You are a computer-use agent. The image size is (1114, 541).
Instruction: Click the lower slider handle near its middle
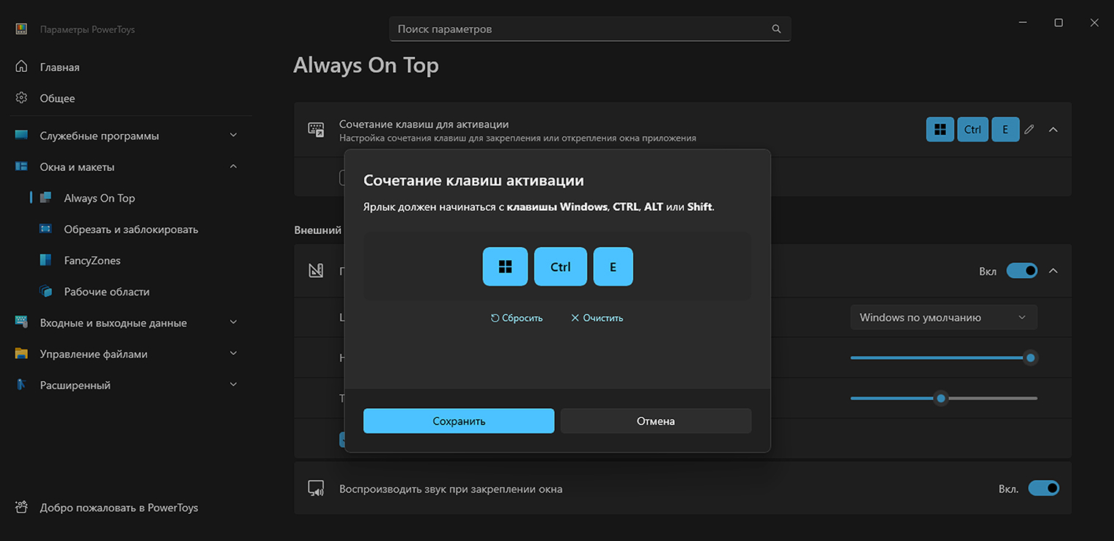pos(941,399)
